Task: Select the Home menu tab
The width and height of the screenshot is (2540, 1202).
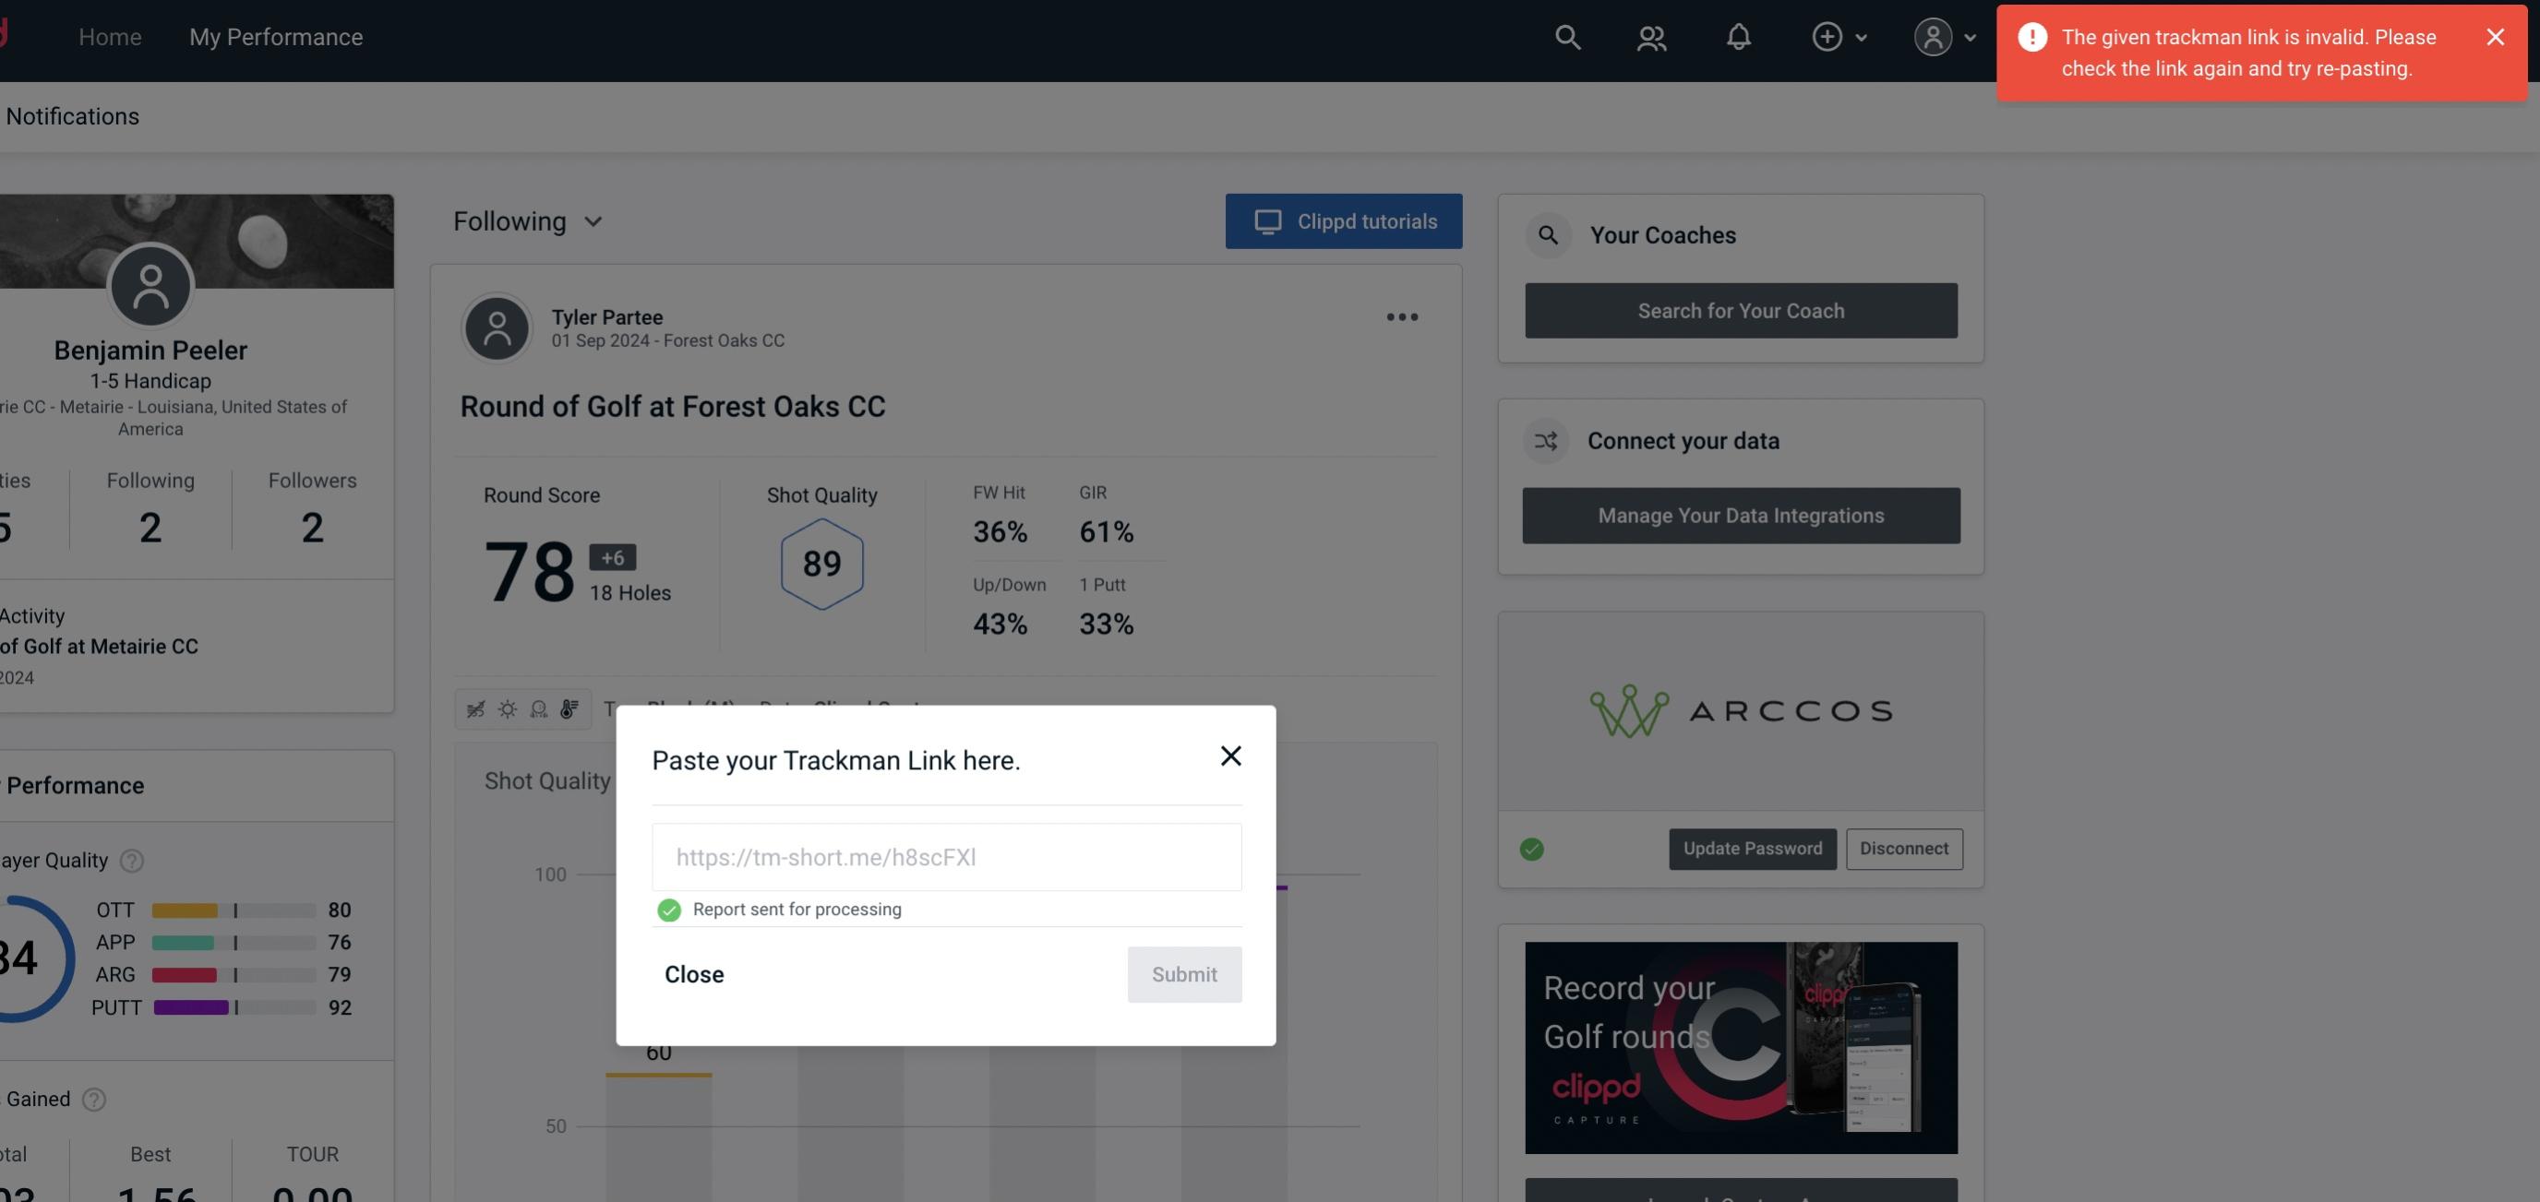Action: (110, 34)
